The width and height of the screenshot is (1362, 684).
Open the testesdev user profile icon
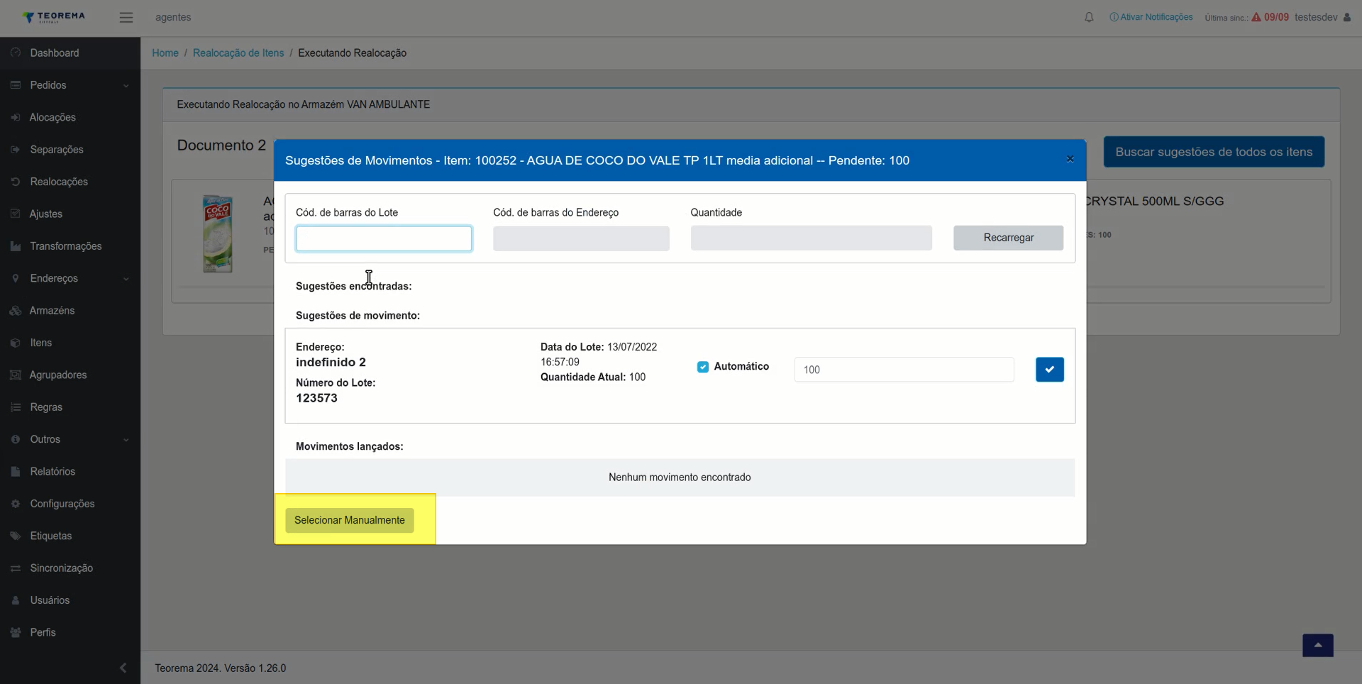[x=1347, y=17]
